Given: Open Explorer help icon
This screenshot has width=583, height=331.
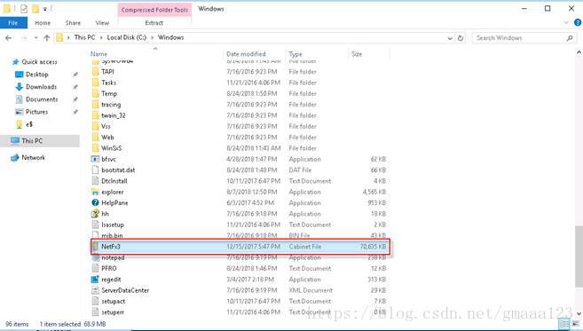Looking at the screenshot, I should tap(578, 23).
